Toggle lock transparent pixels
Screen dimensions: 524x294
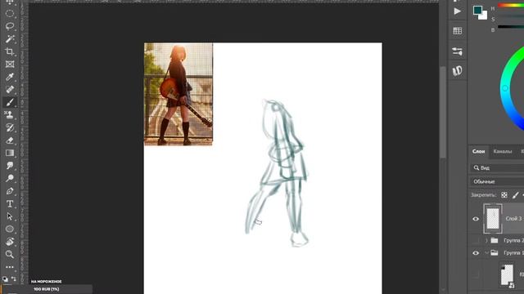504,195
